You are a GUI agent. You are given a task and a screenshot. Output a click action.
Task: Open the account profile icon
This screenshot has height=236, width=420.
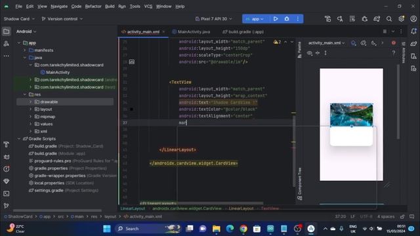tap(413, 19)
